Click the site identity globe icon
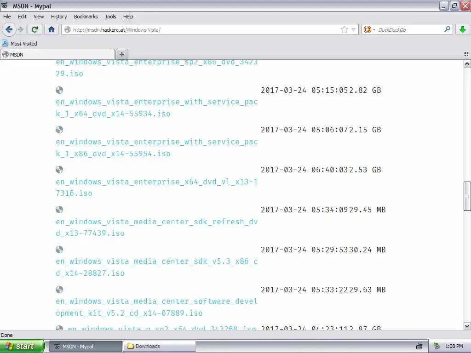Image resolution: width=471 pixels, height=353 pixels. coord(68,29)
